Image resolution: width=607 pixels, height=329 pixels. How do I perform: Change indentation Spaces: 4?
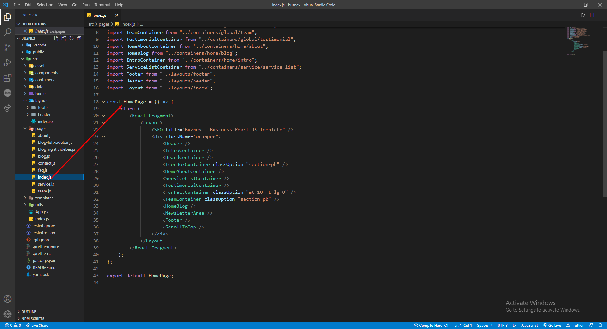tap(485, 325)
